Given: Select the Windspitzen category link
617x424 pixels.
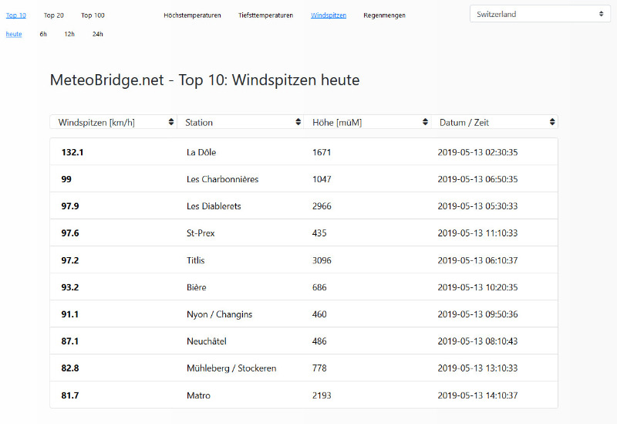Looking at the screenshot, I should click(329, 15).
